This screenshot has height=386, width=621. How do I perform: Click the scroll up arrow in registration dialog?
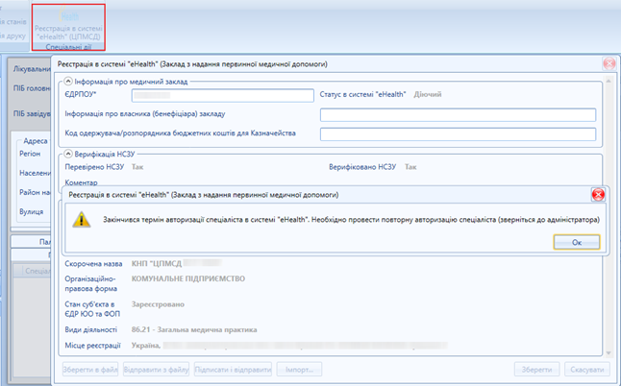(609, 81)
